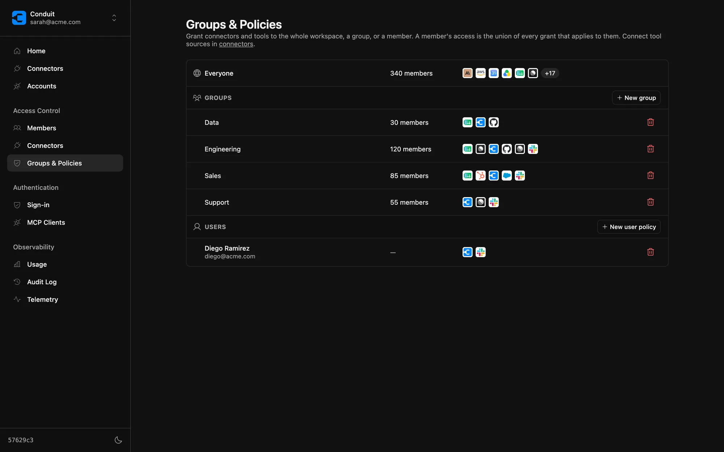This screenshot has height=452, width=724.
Task: Click the GitHub icon in Engineering row
Action: coord(506,149)
